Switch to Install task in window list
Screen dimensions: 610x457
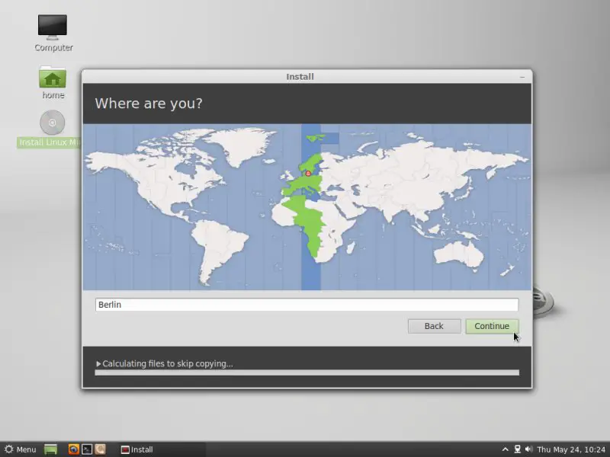[162, 449]
